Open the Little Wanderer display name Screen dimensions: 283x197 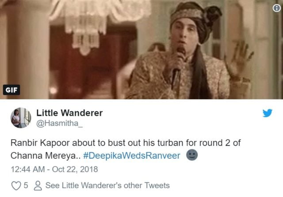69,113
